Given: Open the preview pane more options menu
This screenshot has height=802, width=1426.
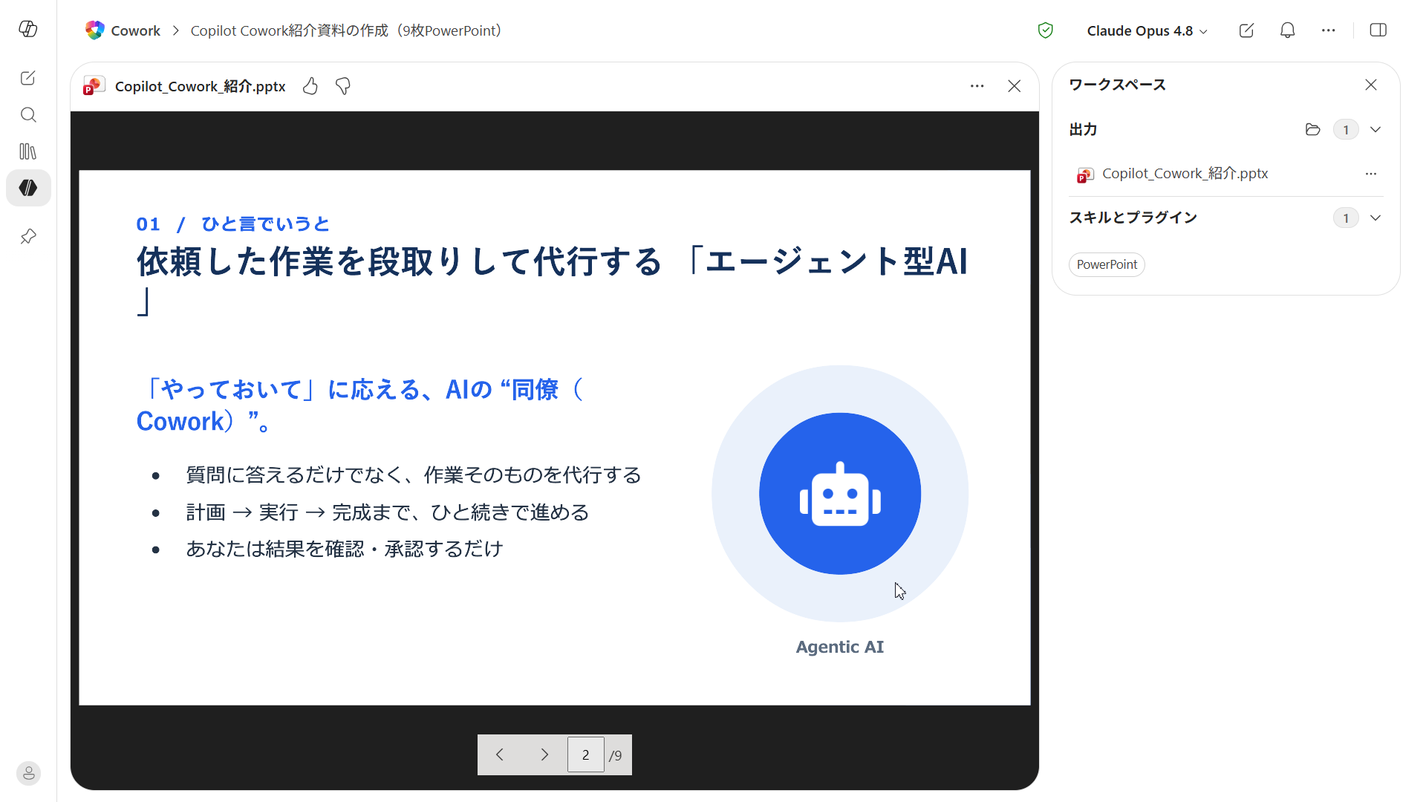Looking at the screenshot, I should pos(977,86).
